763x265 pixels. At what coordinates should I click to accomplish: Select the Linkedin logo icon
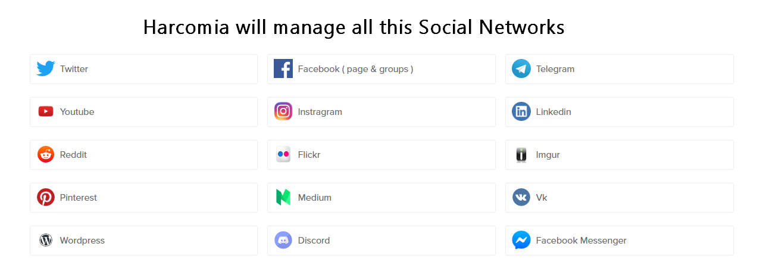click(x=521, y=112)
